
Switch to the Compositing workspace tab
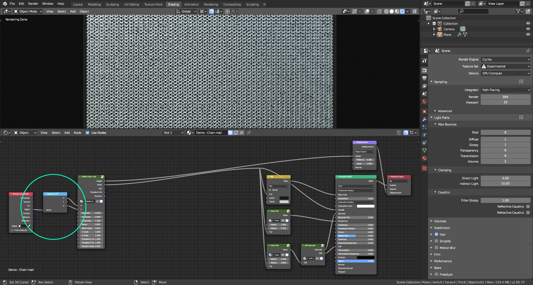[x=232, y=4]
